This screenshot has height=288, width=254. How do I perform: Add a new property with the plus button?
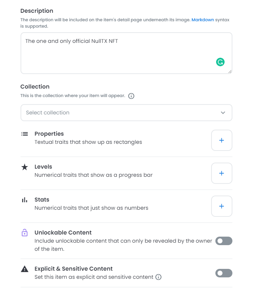(x=221, y=140)
